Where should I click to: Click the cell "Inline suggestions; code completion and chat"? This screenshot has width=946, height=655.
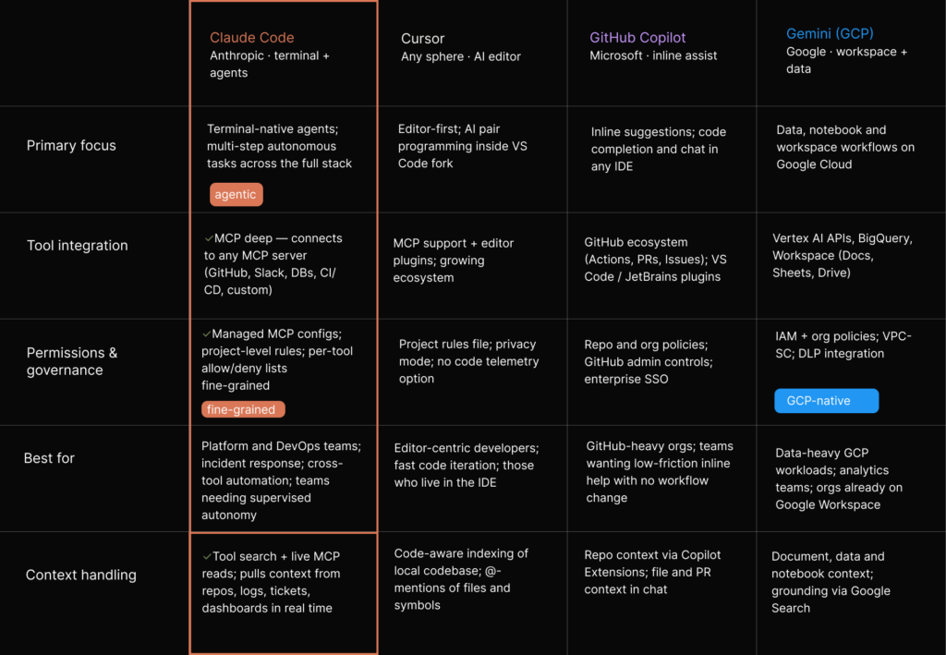point(658,149)
